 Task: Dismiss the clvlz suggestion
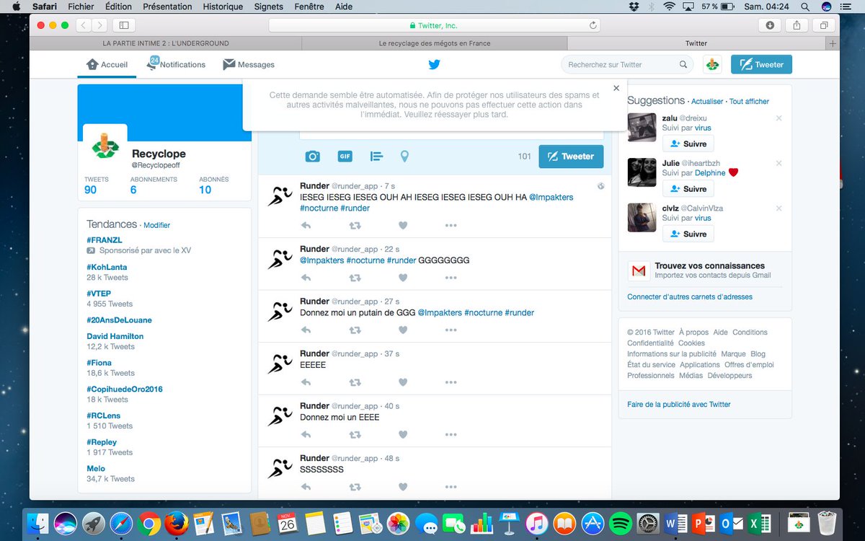pos(778,208)
